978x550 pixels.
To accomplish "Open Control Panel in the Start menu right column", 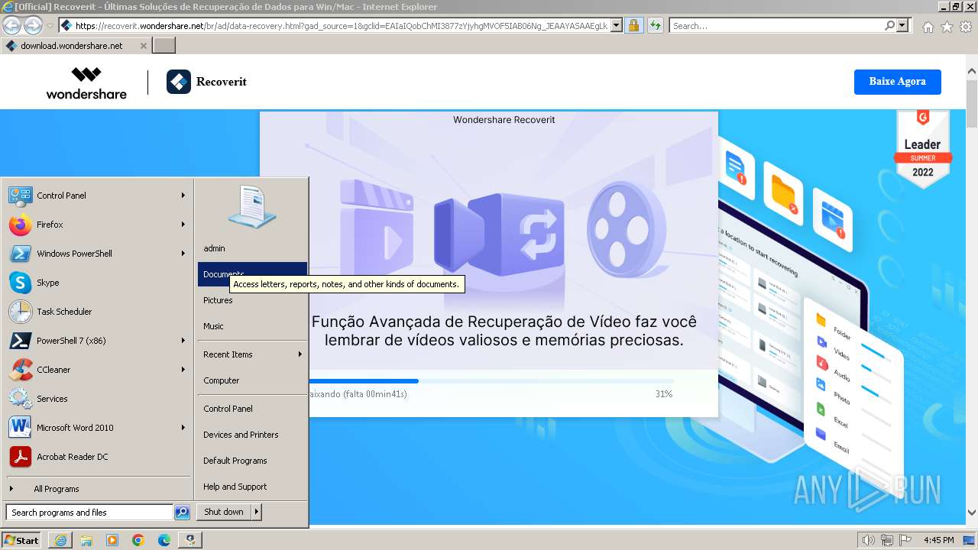I will click(x=252, y=409).
